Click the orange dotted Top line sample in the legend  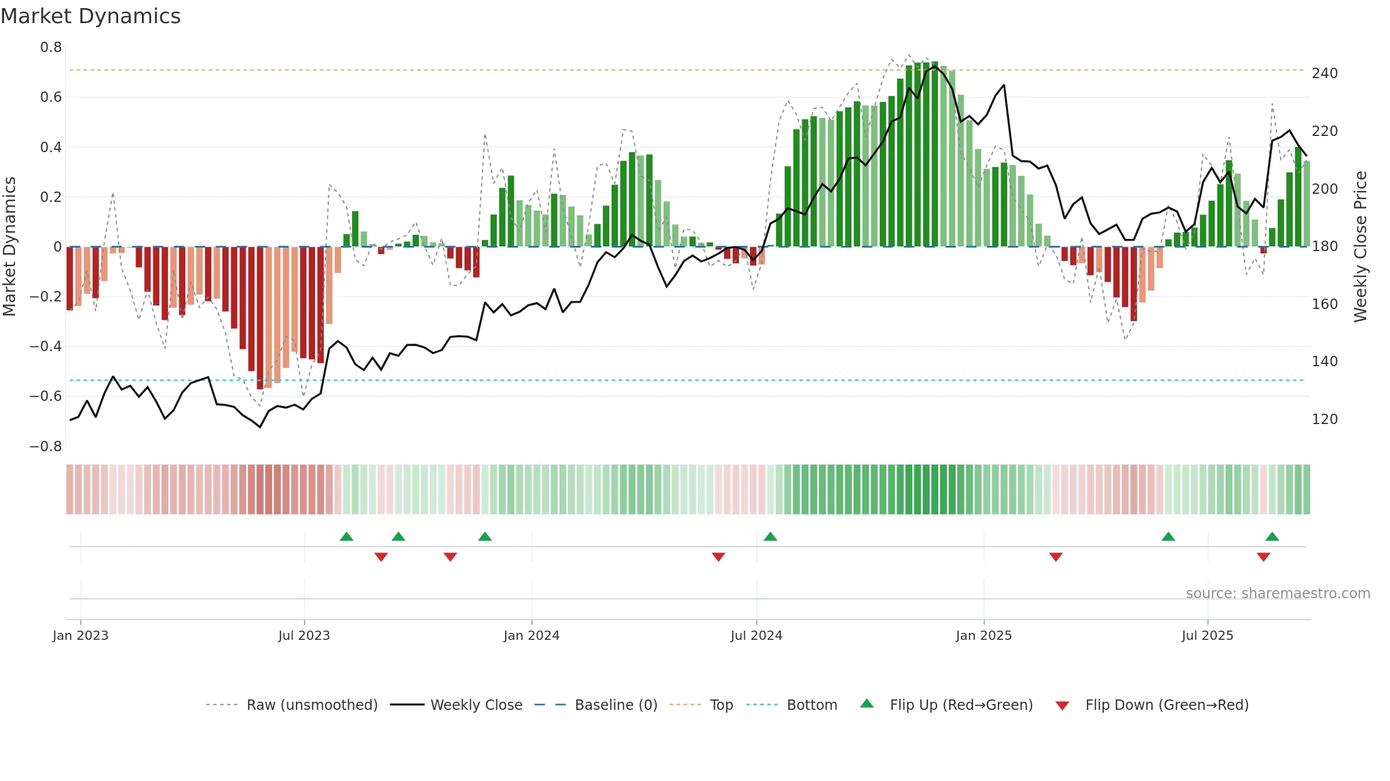point(685,705)
